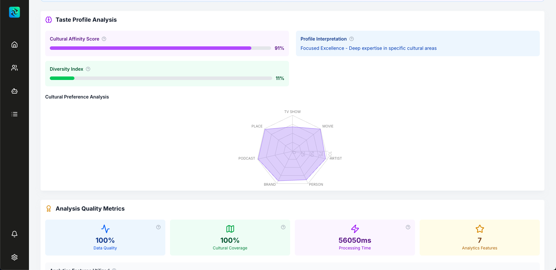Click Cultural Affinity Score help icon
This screenshot has height=270, width=556.
point(104,39)
